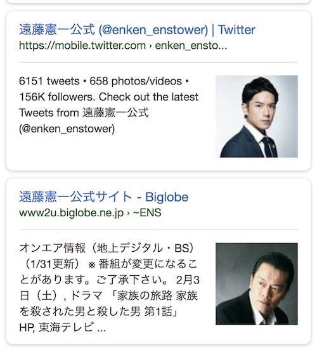This screenshot has width=317, height=350.
Task: Click @enken_enstower handle in first title
Action: 153,30
